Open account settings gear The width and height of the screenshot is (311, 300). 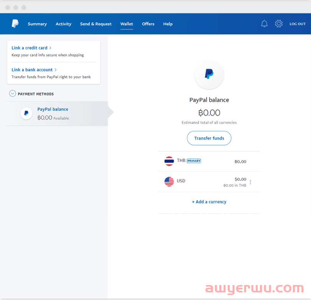click(279, 24)
